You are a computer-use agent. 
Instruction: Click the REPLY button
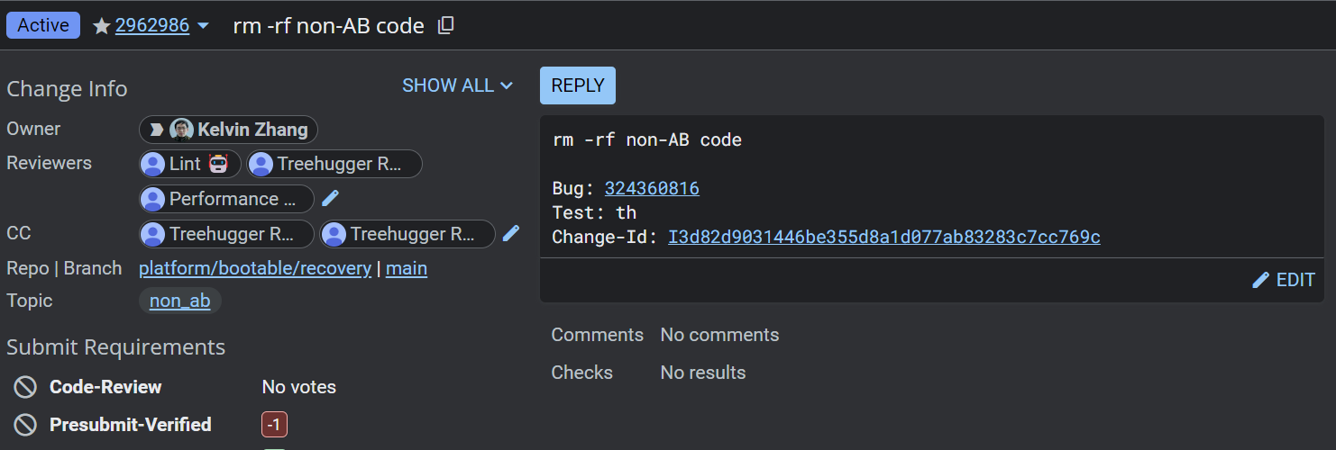577,85
